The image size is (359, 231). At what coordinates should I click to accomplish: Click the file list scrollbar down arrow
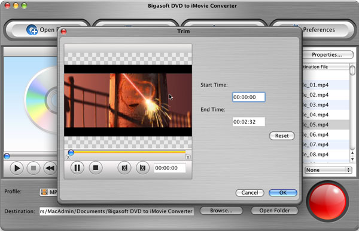point(352,159)
